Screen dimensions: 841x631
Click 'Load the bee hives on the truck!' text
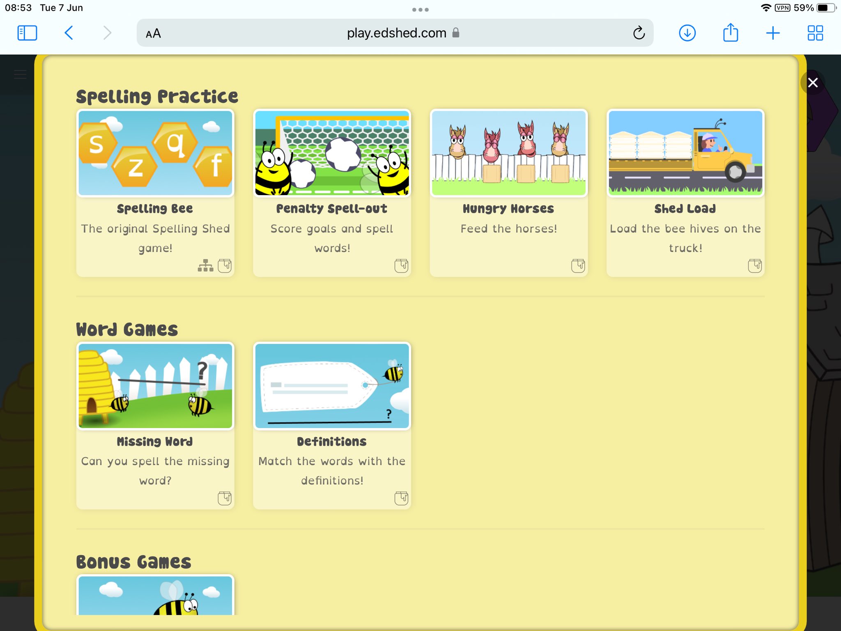685,238
